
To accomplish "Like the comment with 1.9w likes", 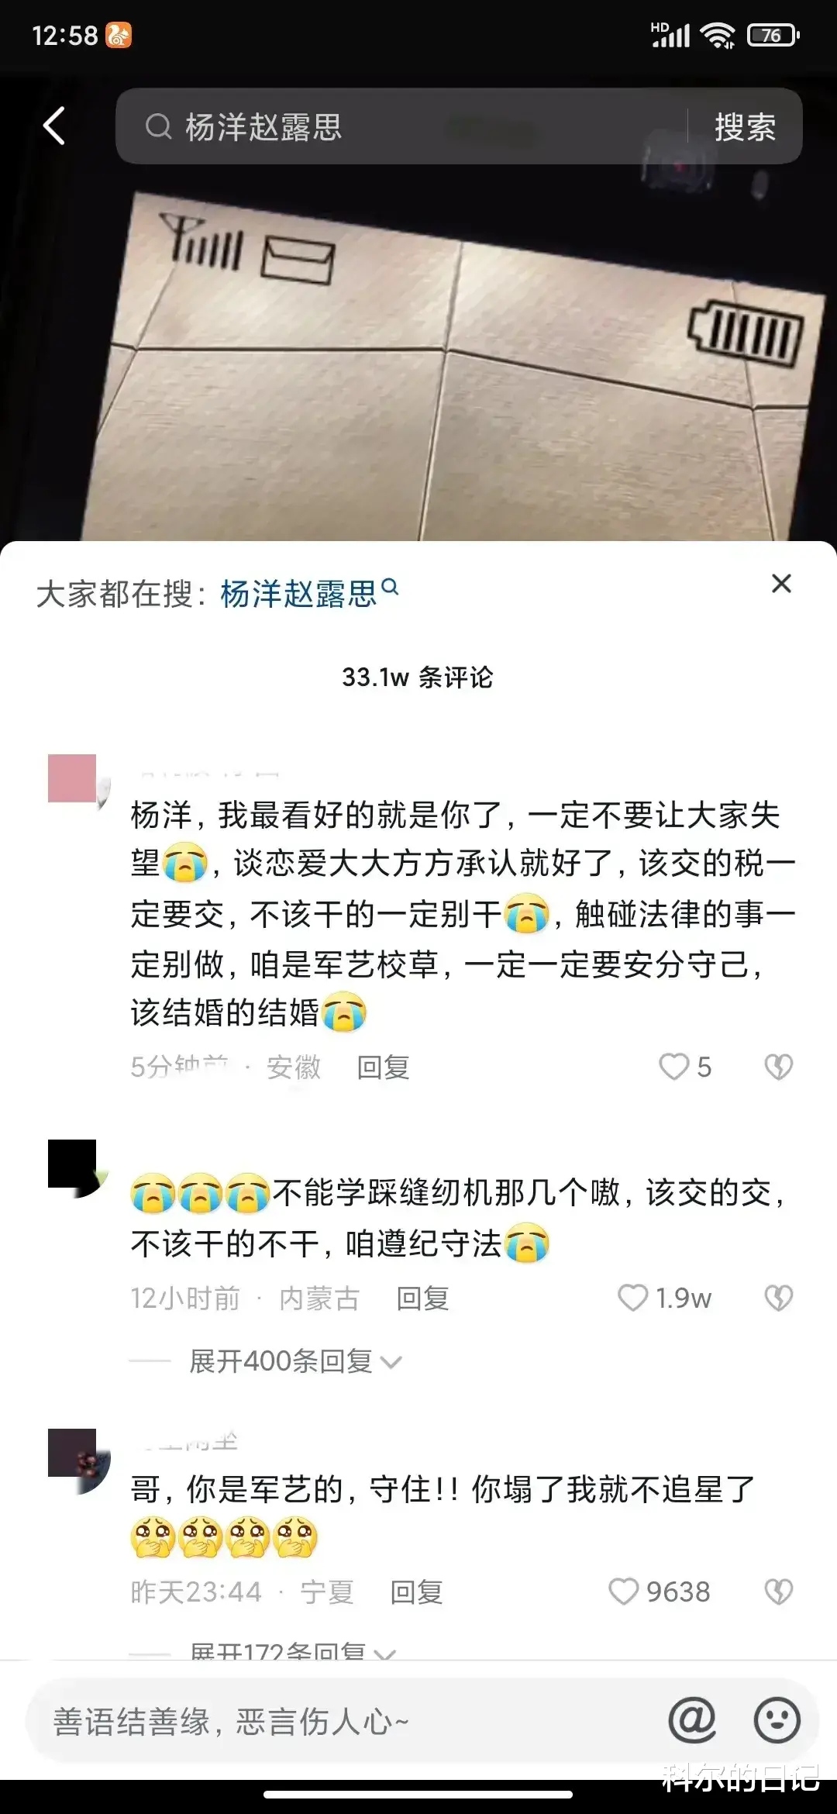I will [x=632, y=1297].
